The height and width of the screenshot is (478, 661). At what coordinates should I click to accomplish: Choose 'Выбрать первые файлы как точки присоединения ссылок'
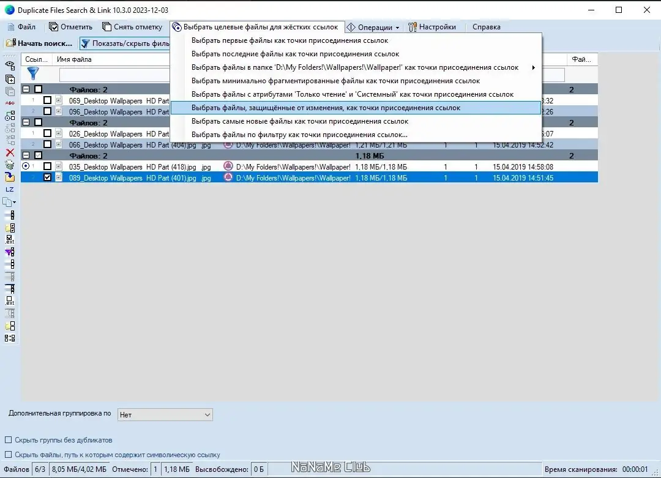tap(356, 40)
